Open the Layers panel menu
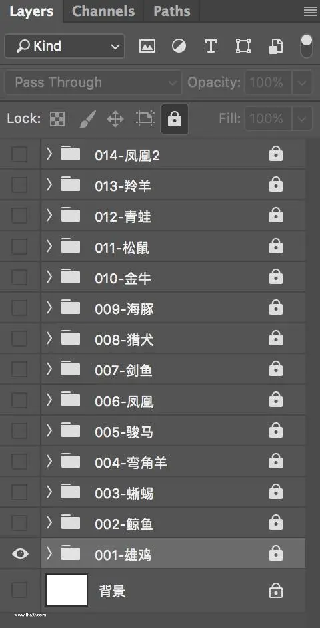Image resolution: width=320 pixels, height=628 pixels. click(311, 11)
